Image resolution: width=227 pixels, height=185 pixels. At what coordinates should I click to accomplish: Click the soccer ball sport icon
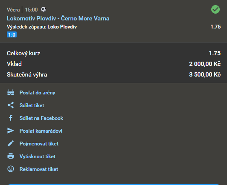(x=44, y=9)
